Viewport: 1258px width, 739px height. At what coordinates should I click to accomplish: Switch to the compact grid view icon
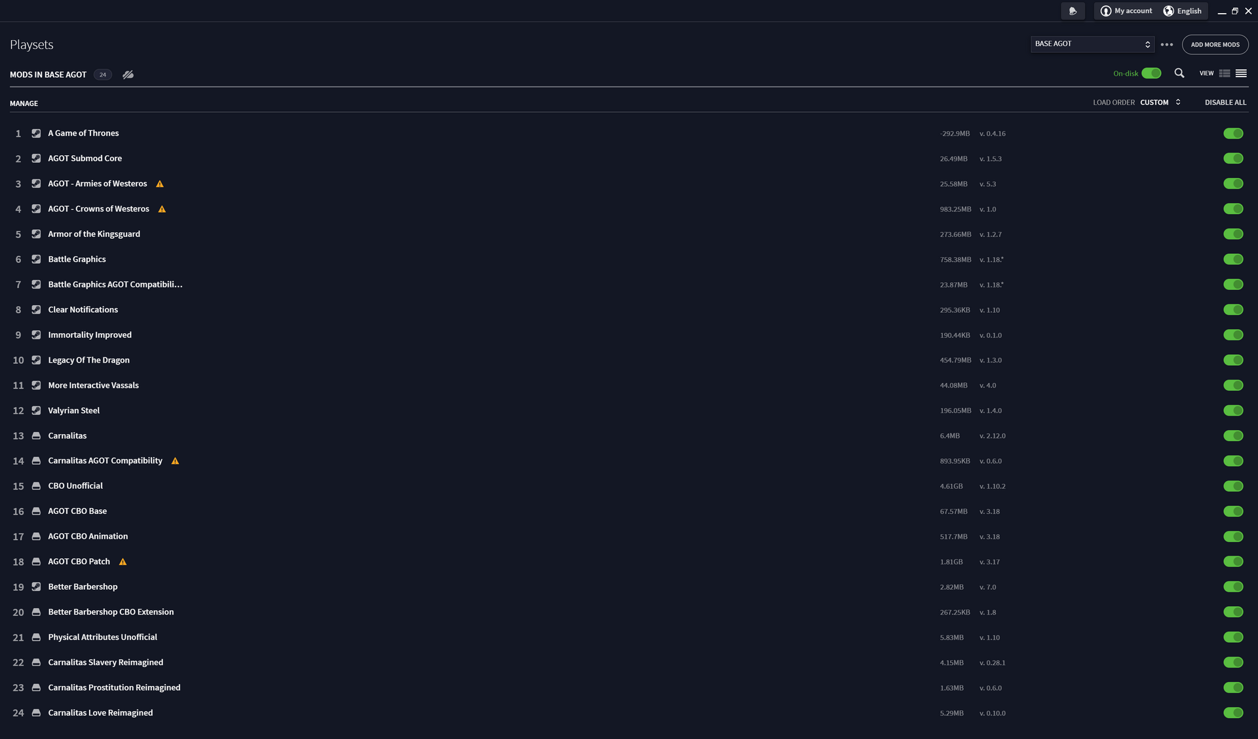(x=1225, y=73)
